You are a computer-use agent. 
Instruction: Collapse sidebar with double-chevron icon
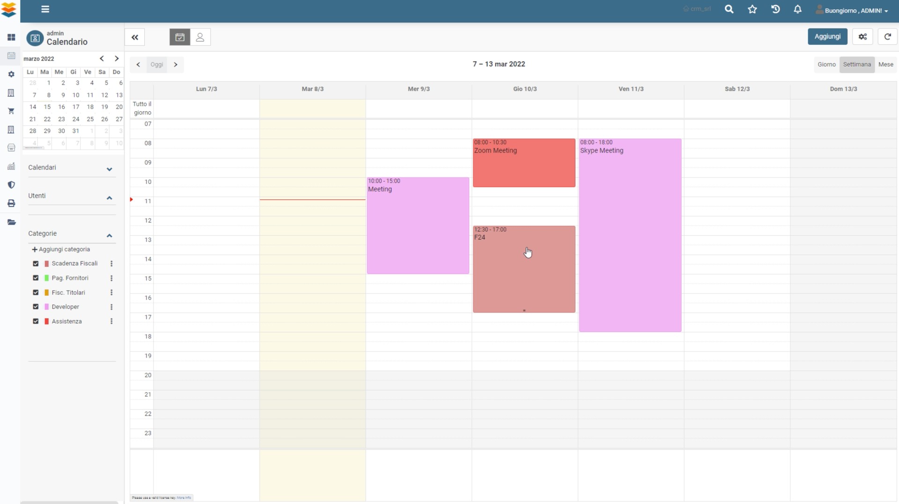pos(135,37)
